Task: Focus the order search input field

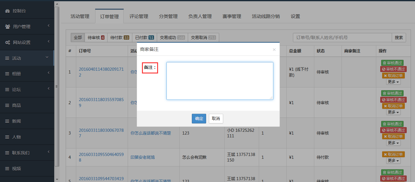Action: coord(342,38)
